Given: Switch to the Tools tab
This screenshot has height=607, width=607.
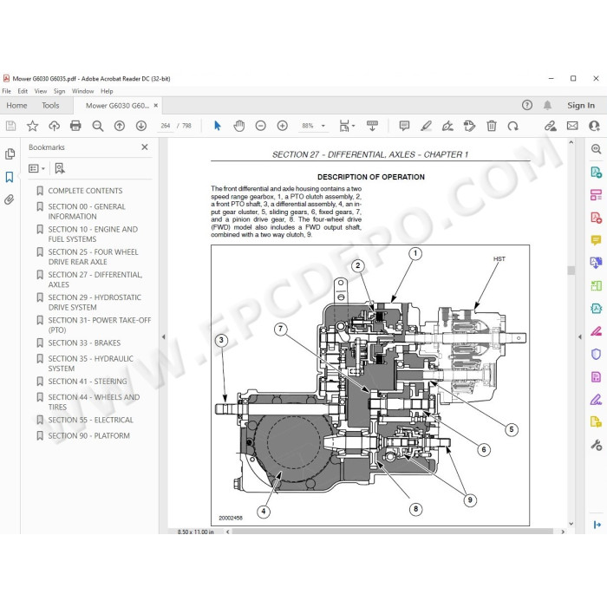Looking at the screenshot, I should pyautogui.click(x=50, y=105).
